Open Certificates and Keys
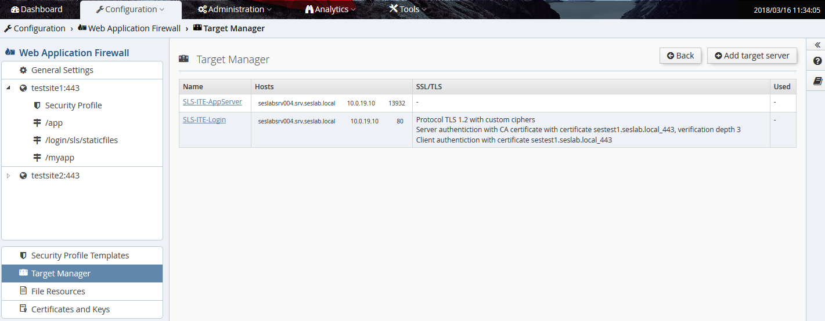Viewport: 825px width, 321px height. click(x=70, y=309)
